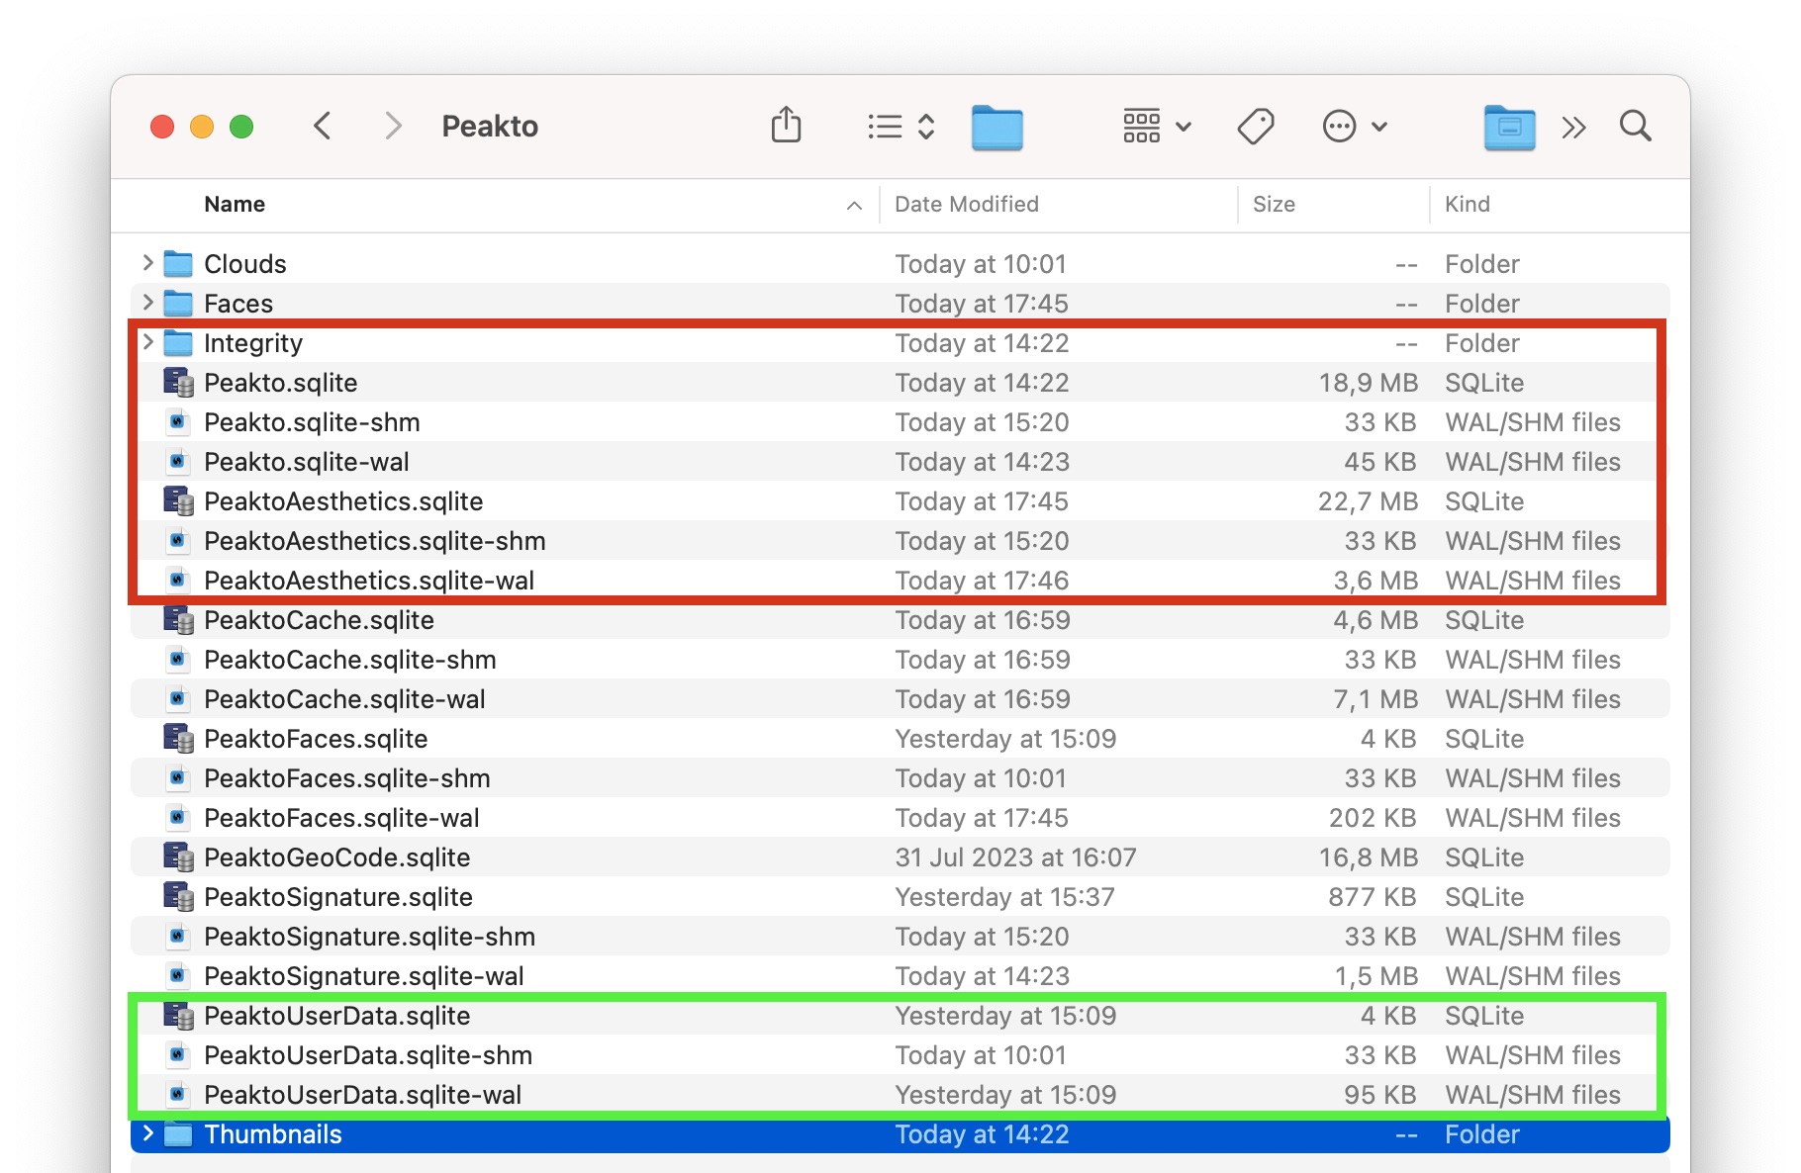1801x1173 pixels.
Task: Sort by Date Modified column
Action: [x=967, y=204]
